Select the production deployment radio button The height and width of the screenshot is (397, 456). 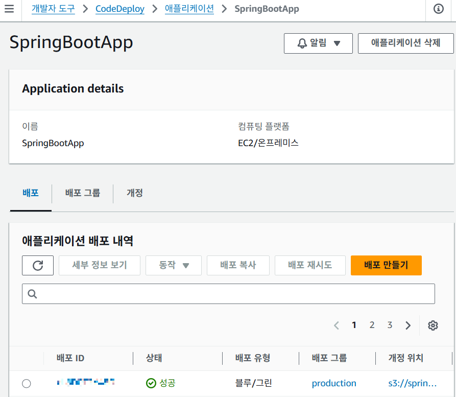(x=27, y=383)
